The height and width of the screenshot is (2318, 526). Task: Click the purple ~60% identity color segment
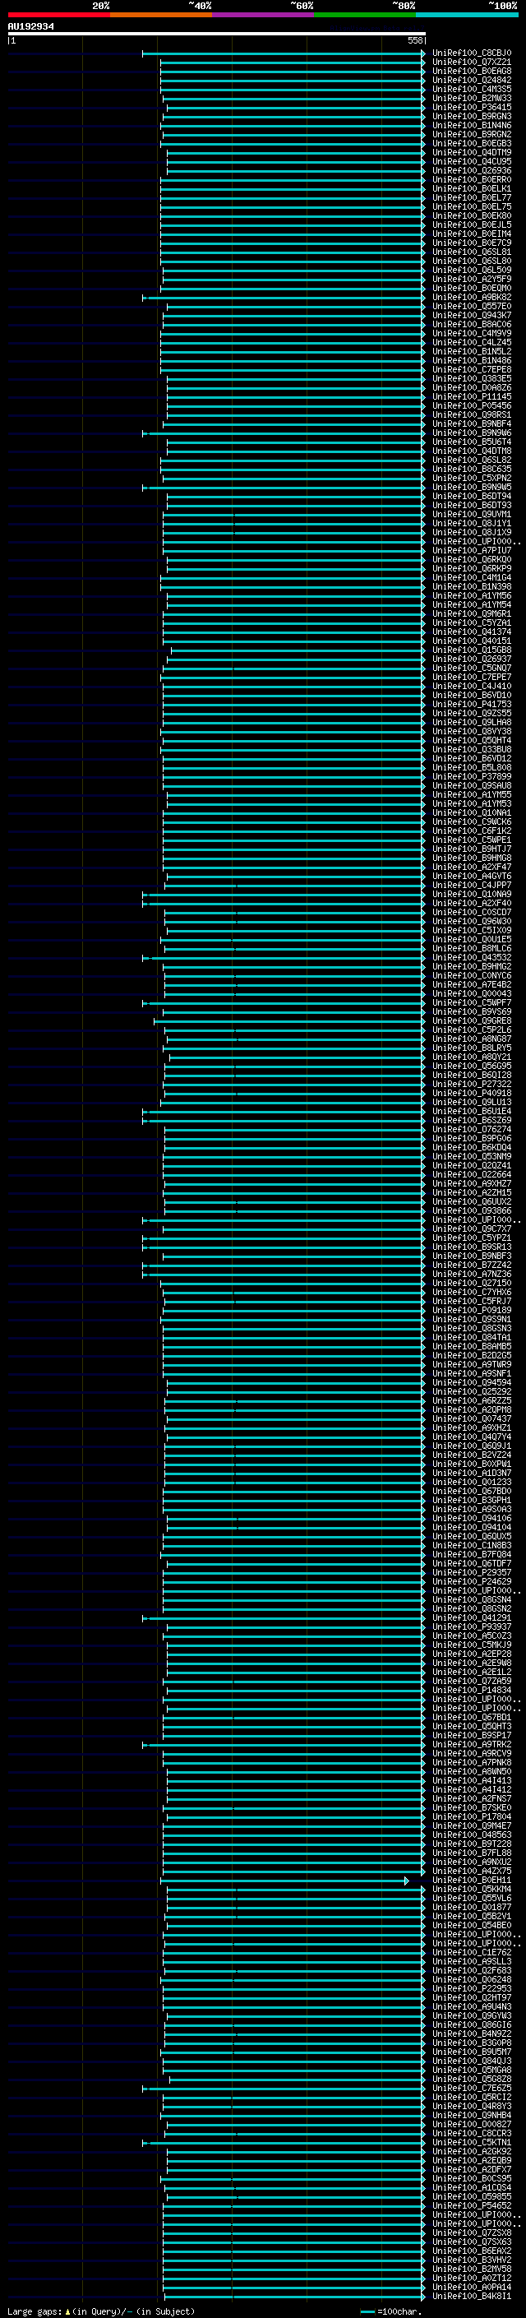264,15
